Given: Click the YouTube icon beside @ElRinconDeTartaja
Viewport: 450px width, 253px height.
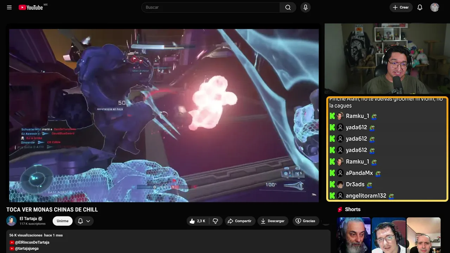Looking at the screenshot, I should (12, 242).
